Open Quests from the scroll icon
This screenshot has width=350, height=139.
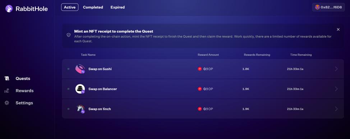[7, 78]
